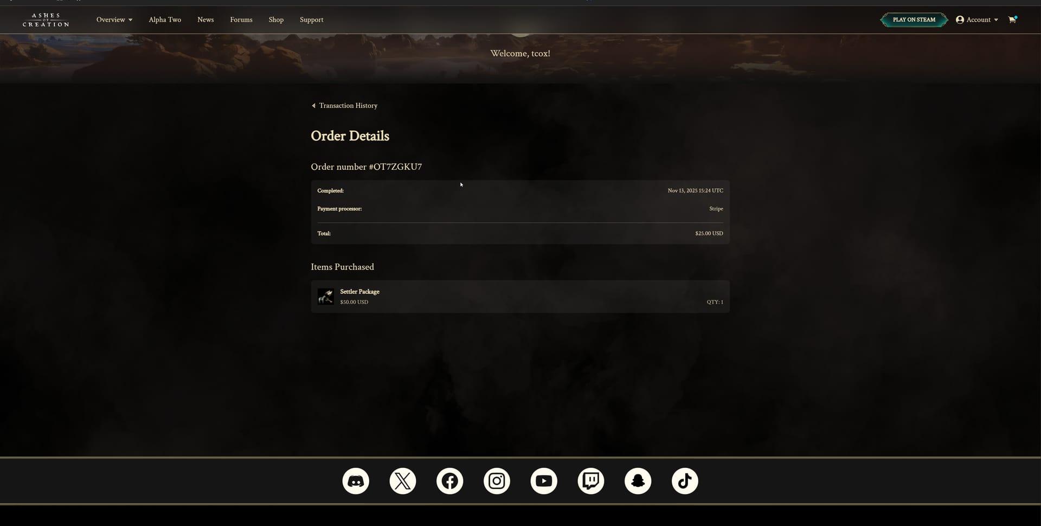This screenshot has height=526, width=1041.
Task: Click the completed date Nov 13, 2025
Action: [x=696, y=191]
